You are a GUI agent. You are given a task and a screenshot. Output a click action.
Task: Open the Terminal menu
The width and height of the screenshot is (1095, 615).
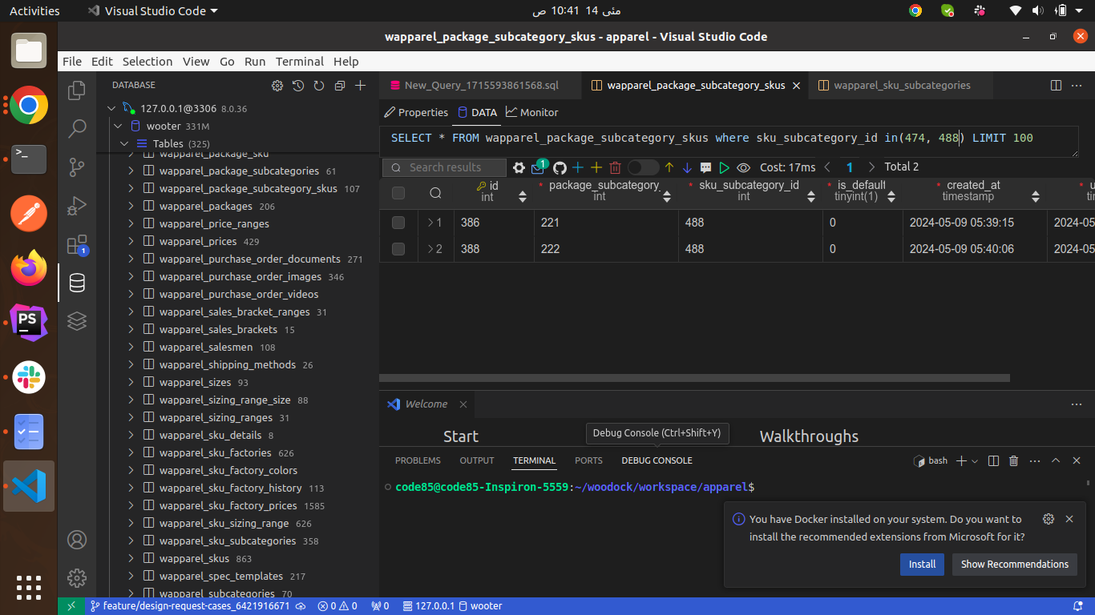(300, 62)
